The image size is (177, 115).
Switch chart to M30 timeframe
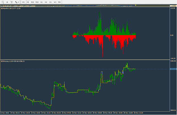(37, 2)
